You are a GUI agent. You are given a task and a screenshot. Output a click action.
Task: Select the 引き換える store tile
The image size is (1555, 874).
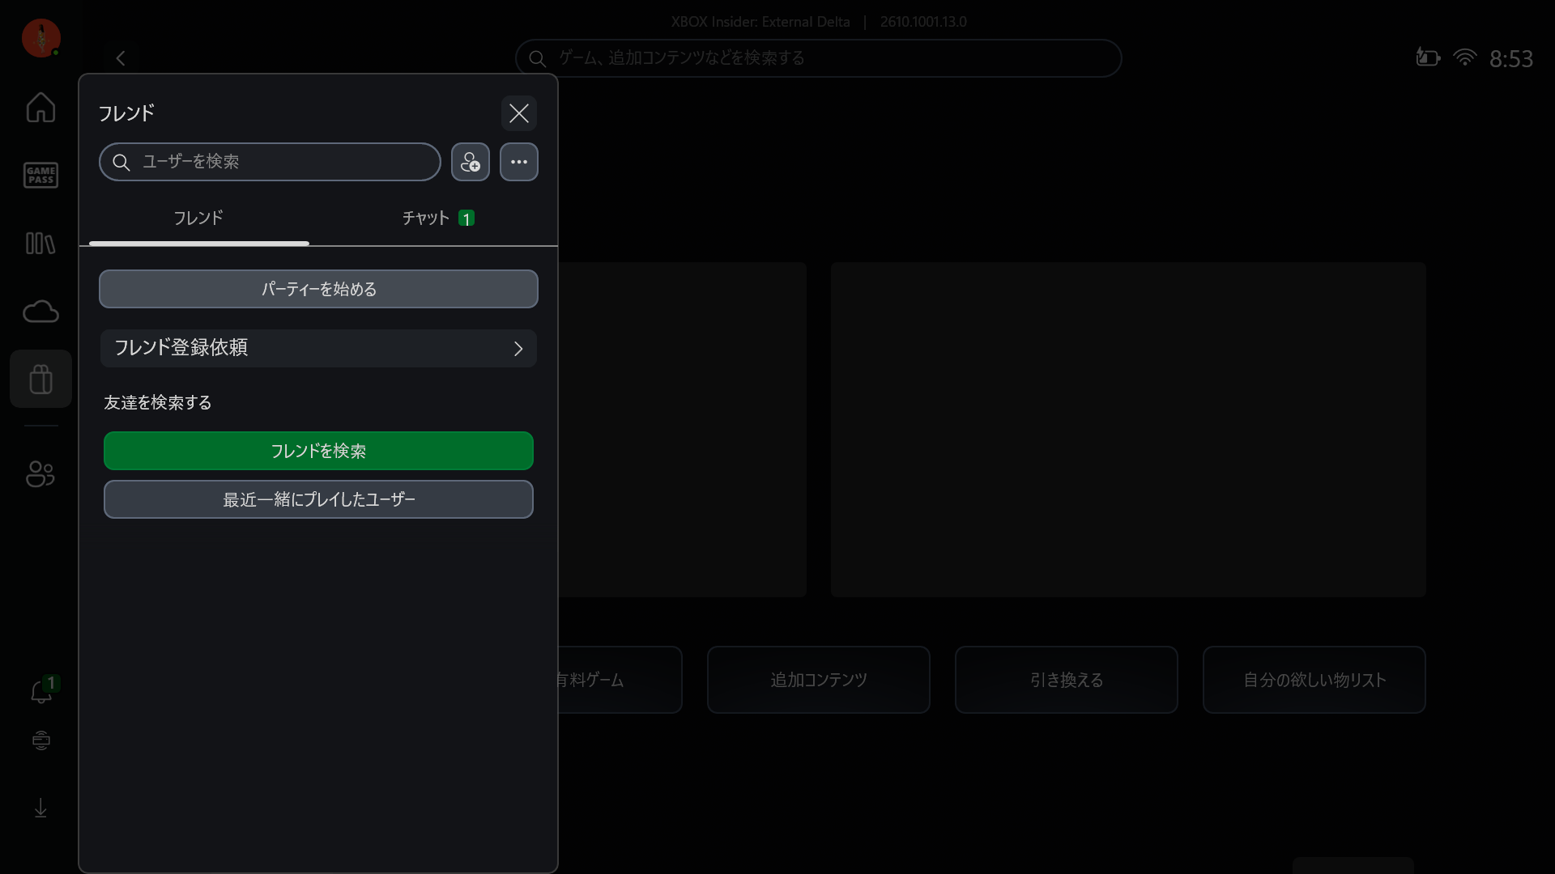pos(1066,680)
